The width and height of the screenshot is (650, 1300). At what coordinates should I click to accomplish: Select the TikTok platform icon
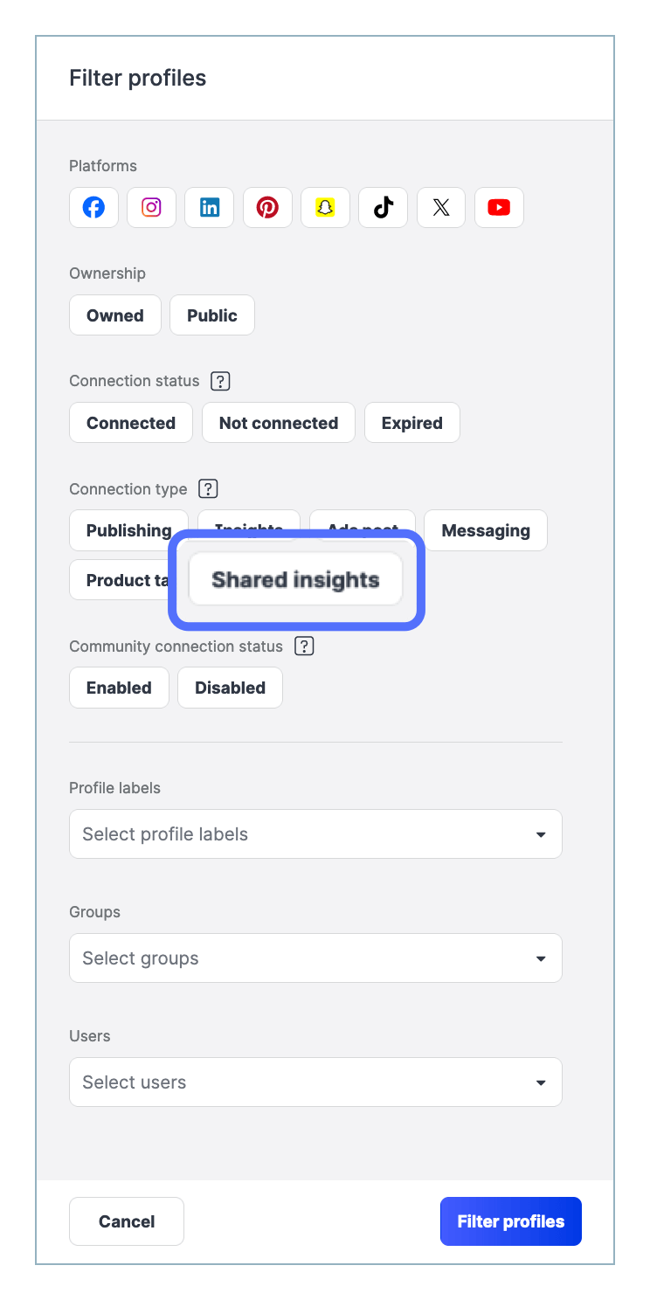[x=383, y=207]
